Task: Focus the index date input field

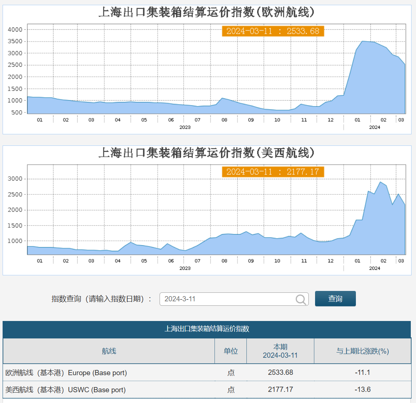Action: [x=234, y=299]
